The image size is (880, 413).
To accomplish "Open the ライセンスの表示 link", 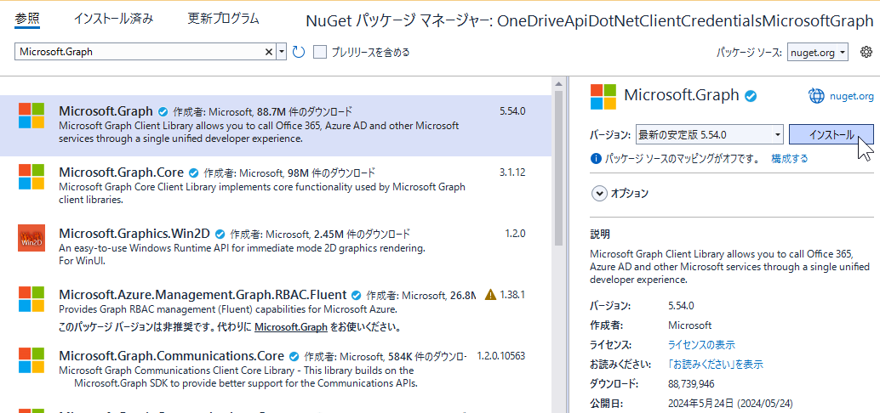I will click(x=701, y=345).
